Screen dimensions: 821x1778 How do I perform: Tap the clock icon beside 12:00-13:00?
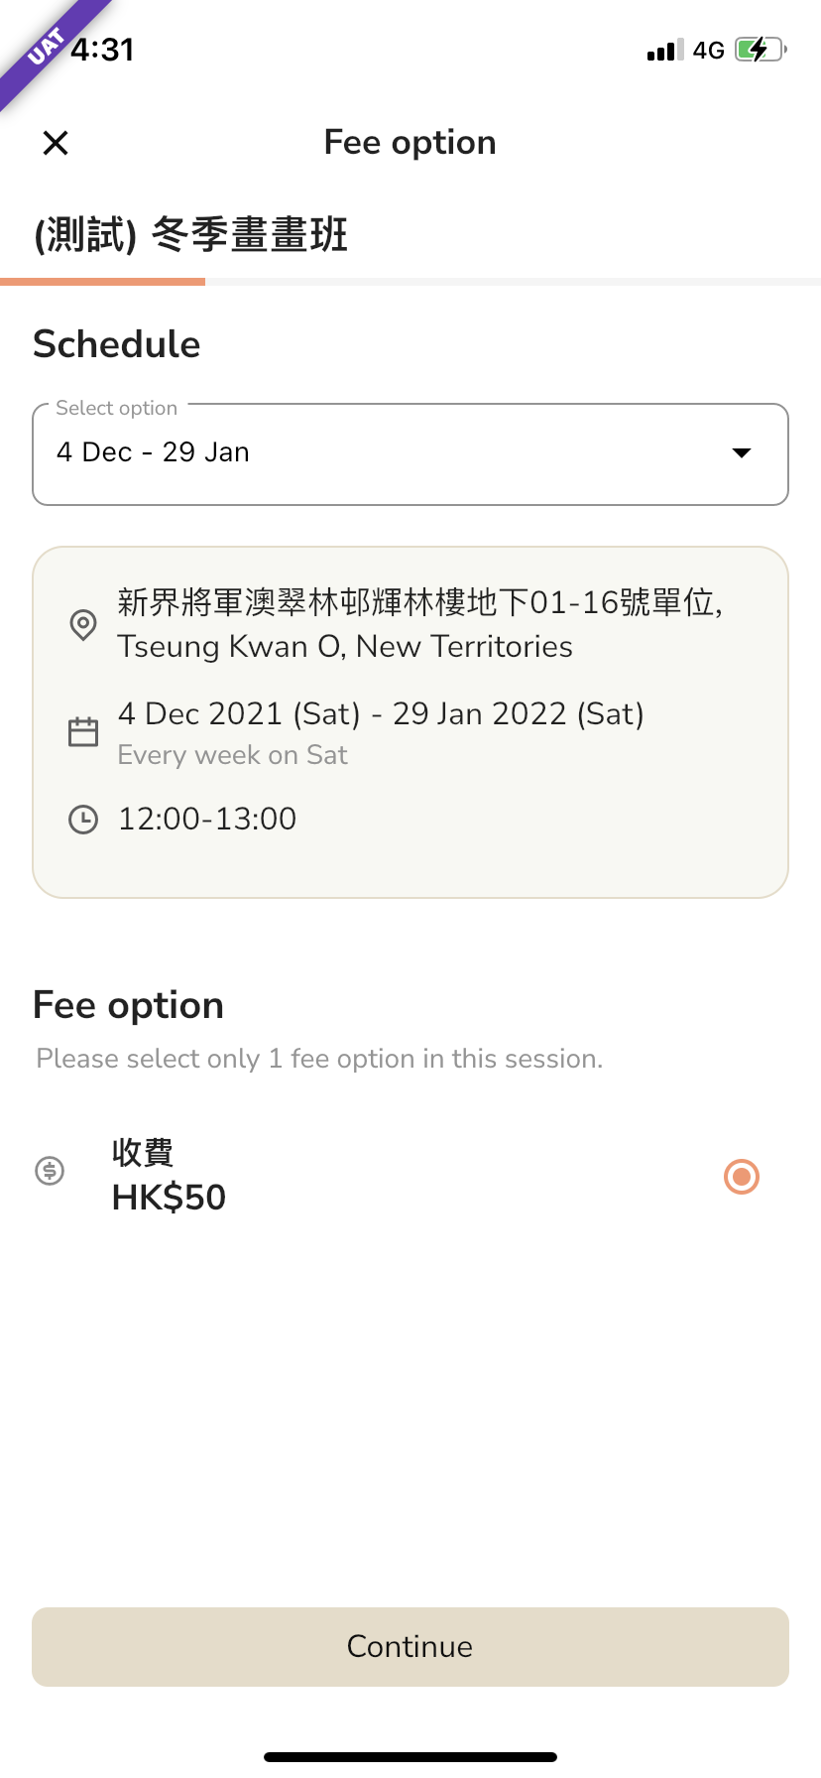83,820
